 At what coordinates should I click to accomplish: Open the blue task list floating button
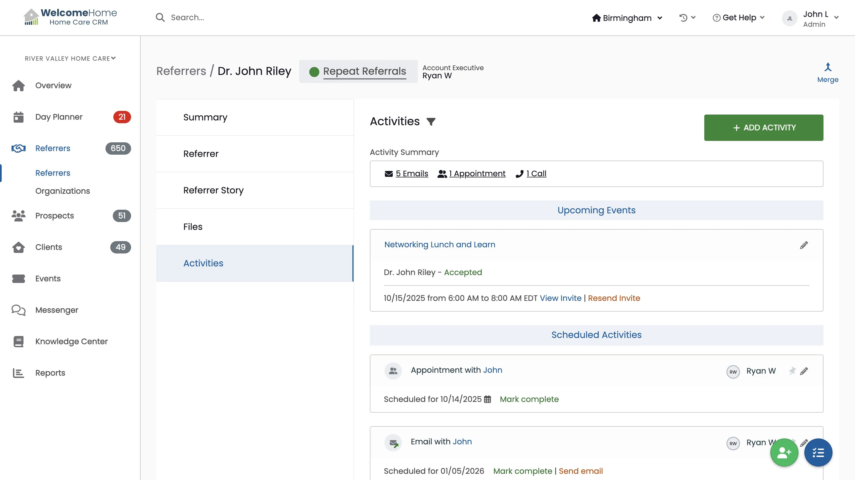point(818,452)
